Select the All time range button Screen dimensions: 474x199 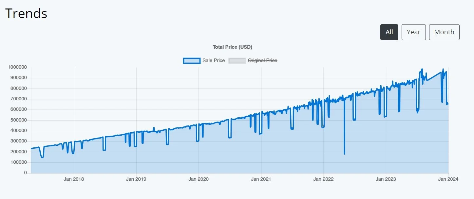[x=389, y=32]
